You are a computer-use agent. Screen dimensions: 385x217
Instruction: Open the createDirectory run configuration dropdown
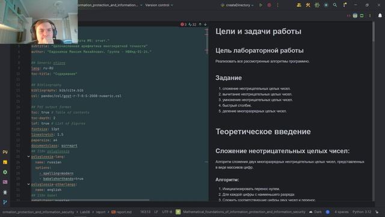(237, 5)
